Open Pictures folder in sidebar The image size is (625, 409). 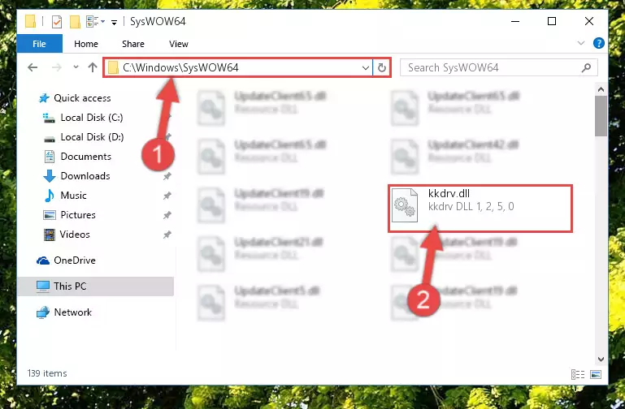pyautogui.click(x=78, y=215)
